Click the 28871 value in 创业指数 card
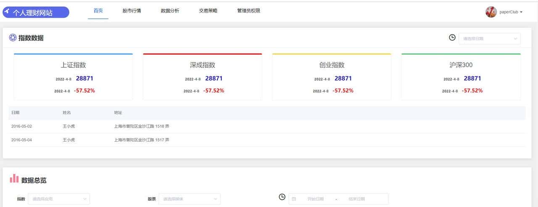Image resolution: width=538 pixels, height=207 pixels. (x=343, y=78)
